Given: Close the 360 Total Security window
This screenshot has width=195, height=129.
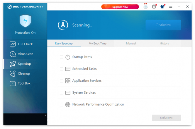Looking at the screenshot, I should (x=187, y=7).
